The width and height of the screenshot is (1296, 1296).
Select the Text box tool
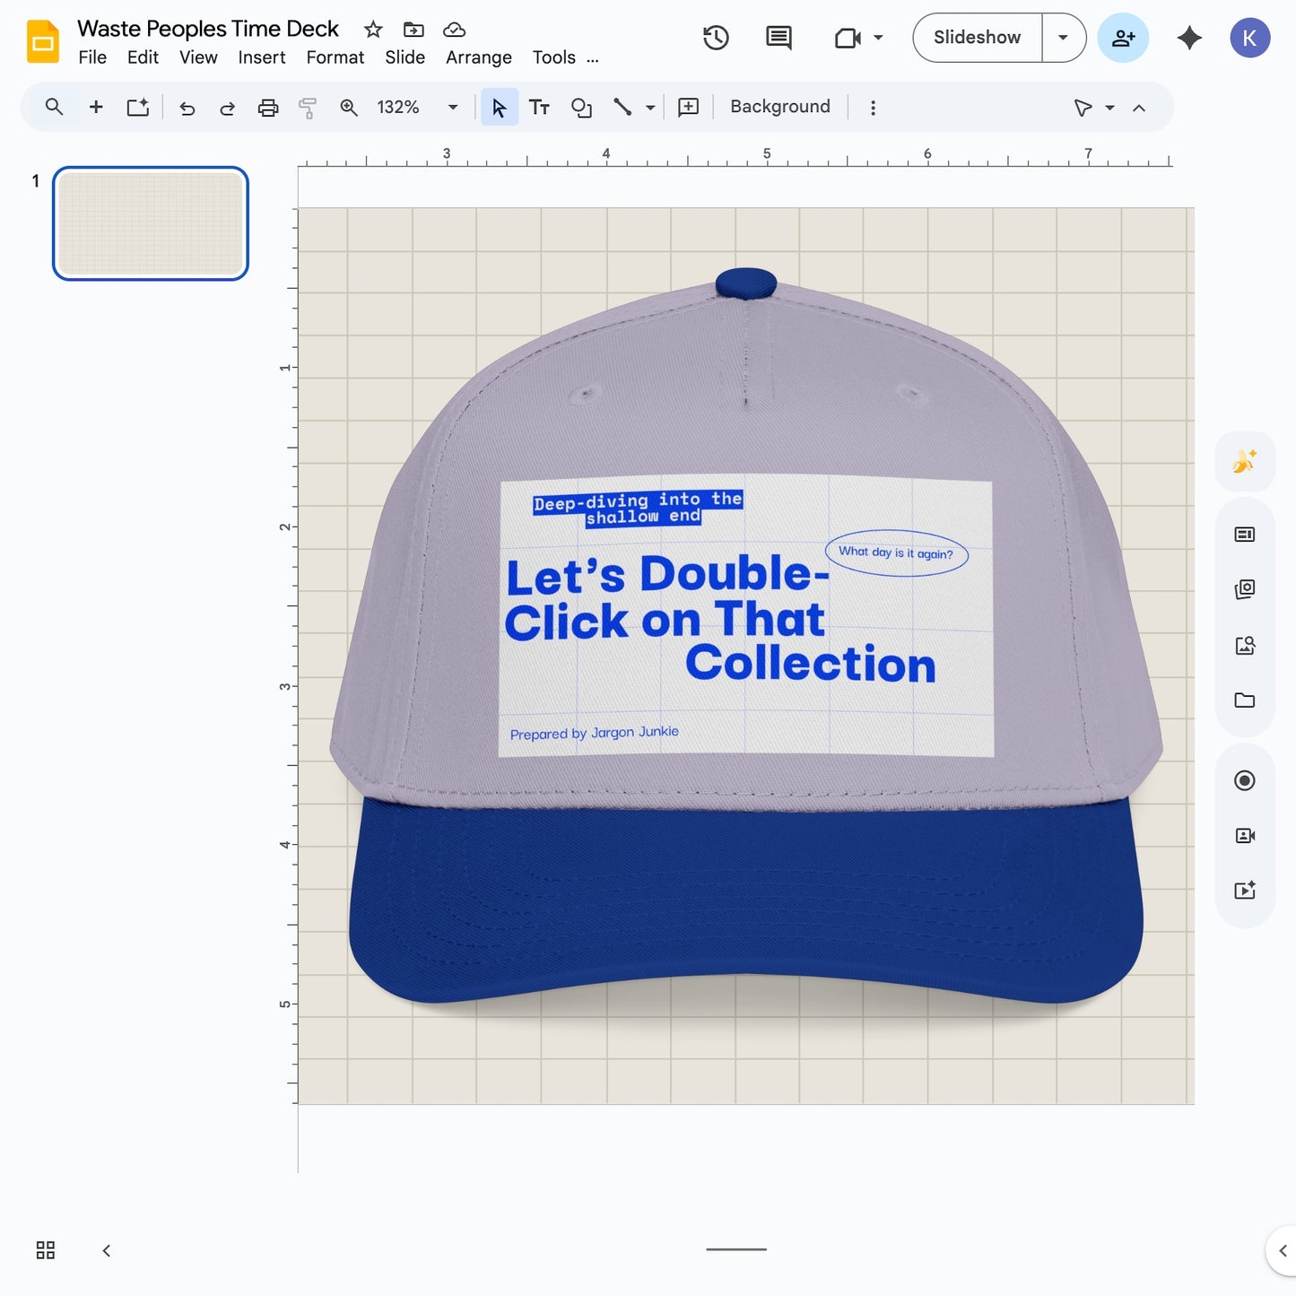tap(539, 108)
